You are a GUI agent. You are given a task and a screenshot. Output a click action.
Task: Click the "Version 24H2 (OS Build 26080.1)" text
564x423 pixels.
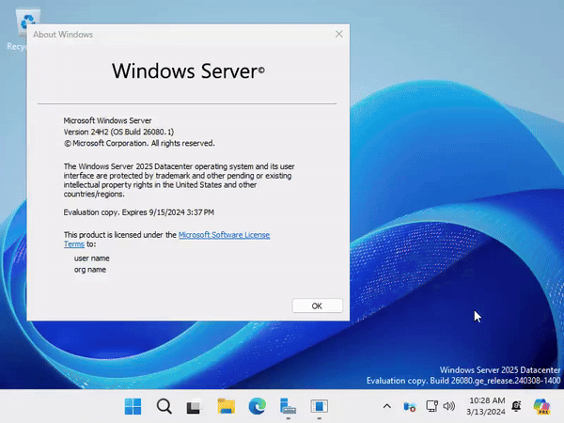118,132
